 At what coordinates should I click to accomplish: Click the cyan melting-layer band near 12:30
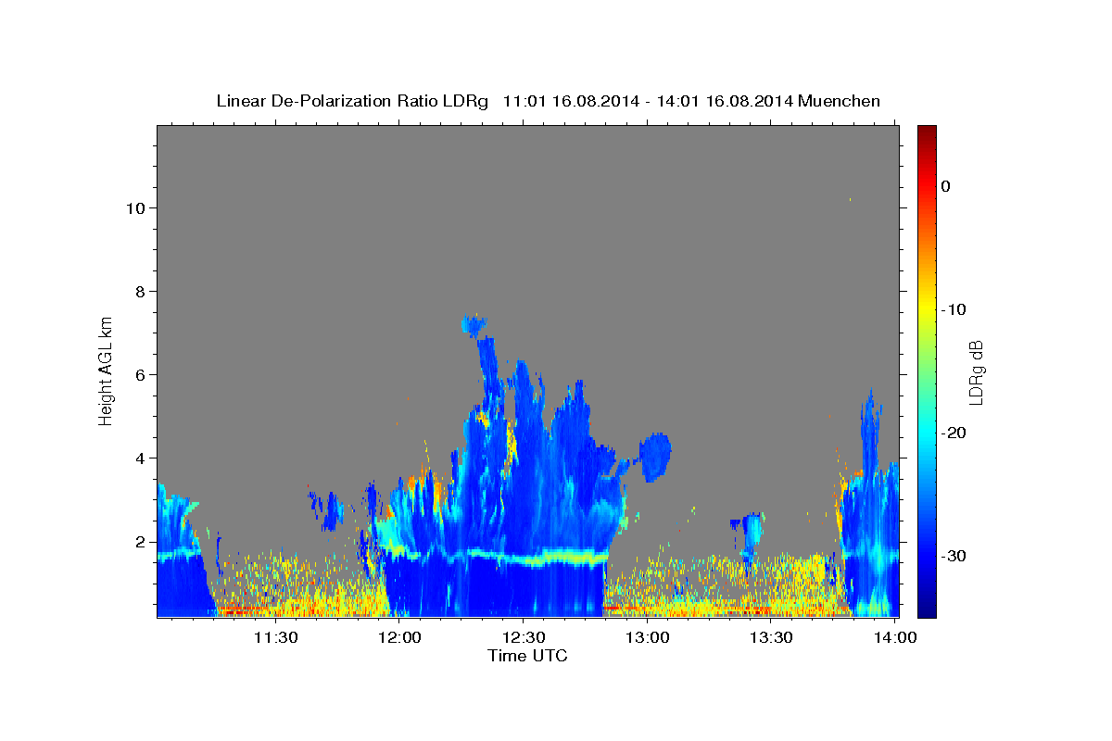524,557
